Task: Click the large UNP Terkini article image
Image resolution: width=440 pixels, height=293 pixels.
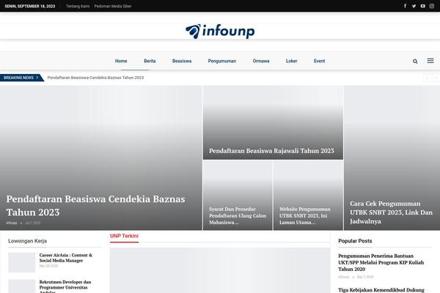Action: [x=220, y=270]
